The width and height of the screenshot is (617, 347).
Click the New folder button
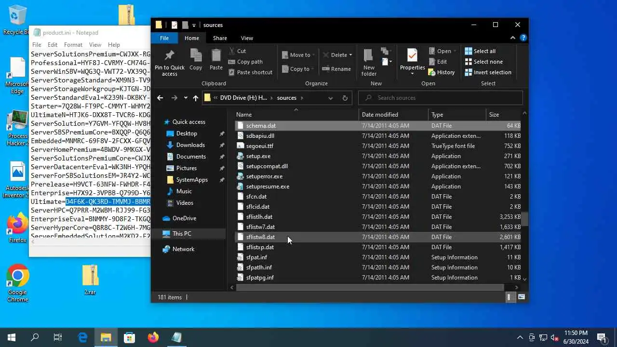369,63
